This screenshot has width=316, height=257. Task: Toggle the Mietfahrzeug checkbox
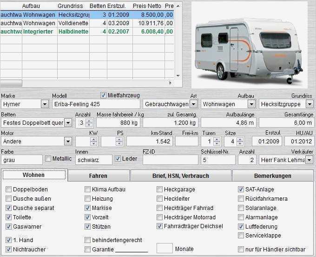[103, 95]
